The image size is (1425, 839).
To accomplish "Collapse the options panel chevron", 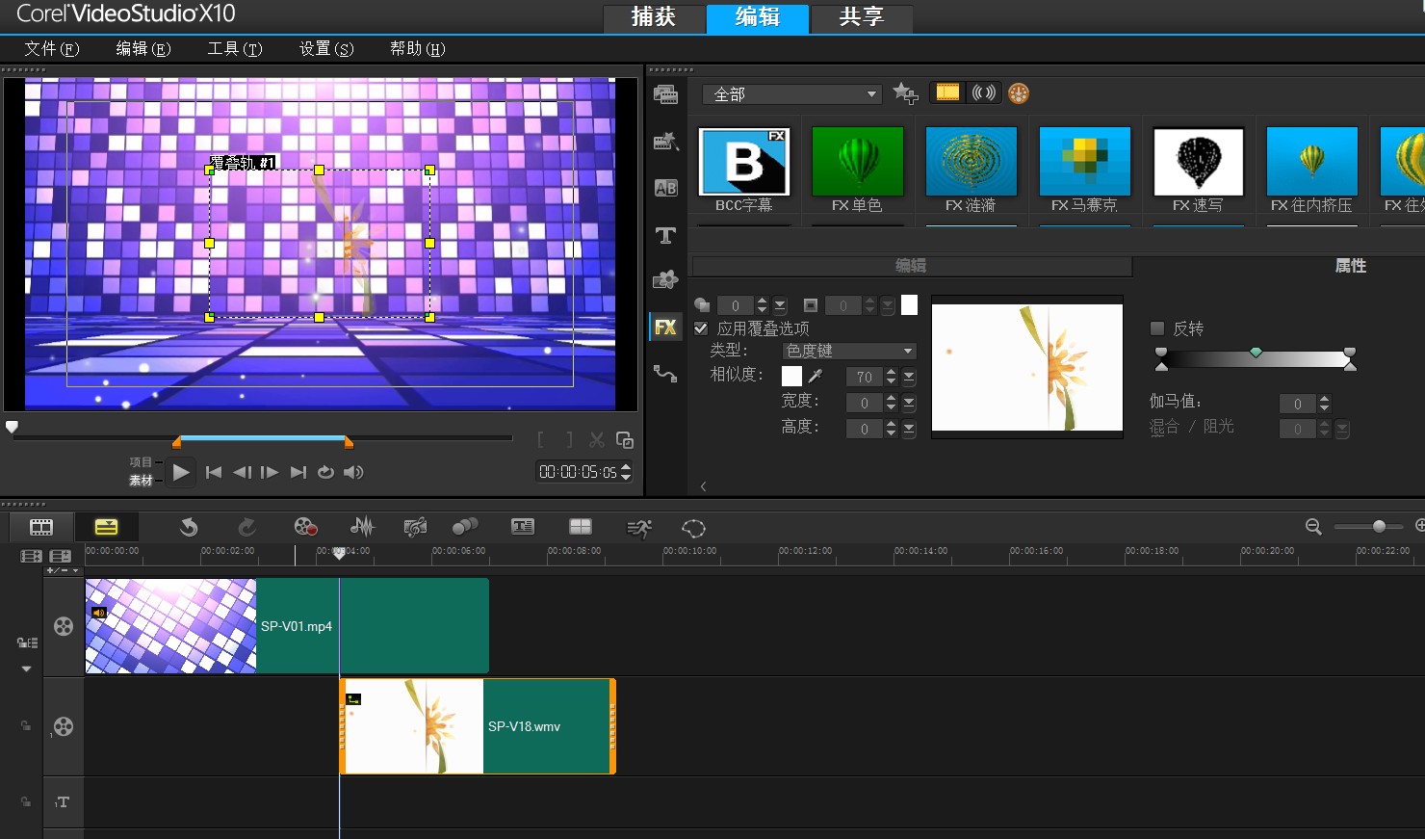I will pos(703,486).
